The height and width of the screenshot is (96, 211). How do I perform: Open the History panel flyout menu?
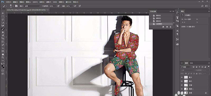coord(173,11)
